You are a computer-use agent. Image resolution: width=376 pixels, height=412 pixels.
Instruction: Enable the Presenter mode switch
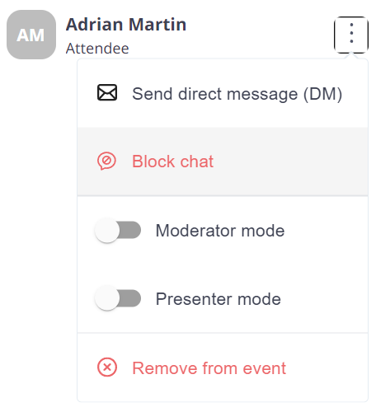[118, 298]
